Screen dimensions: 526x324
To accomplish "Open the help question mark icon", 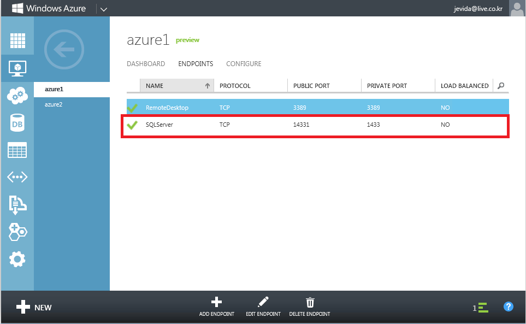I will [x=508, y=307].
